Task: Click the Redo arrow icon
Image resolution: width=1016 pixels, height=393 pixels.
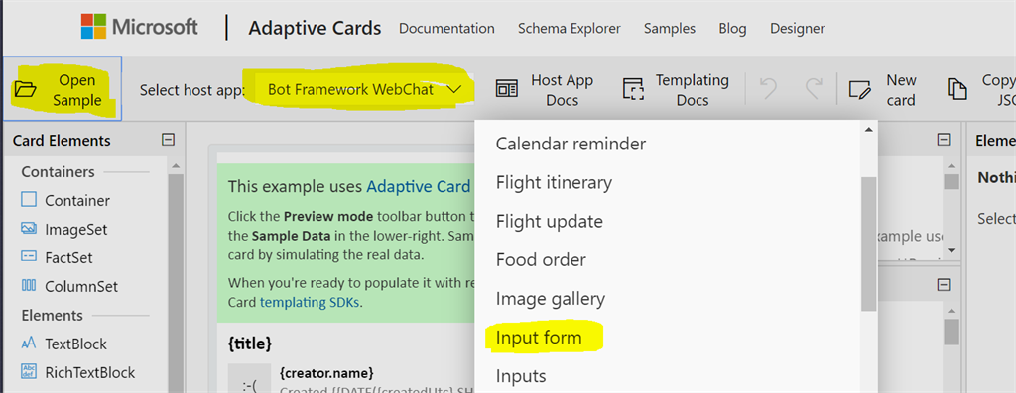Action: (814, 90)
